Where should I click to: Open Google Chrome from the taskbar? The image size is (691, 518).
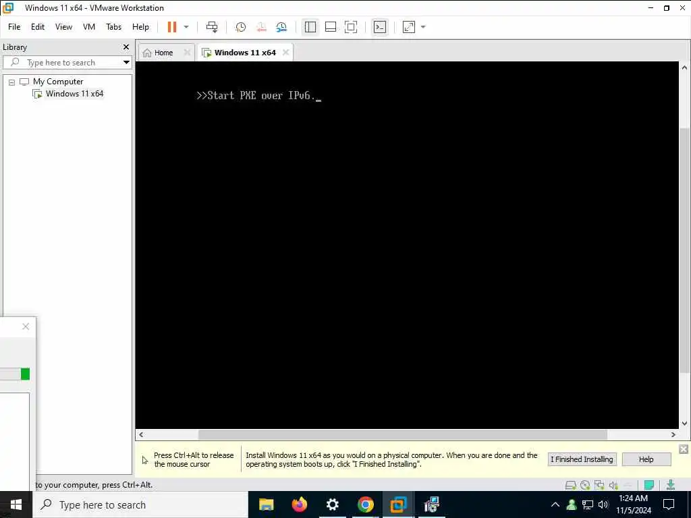coord(365,505)
